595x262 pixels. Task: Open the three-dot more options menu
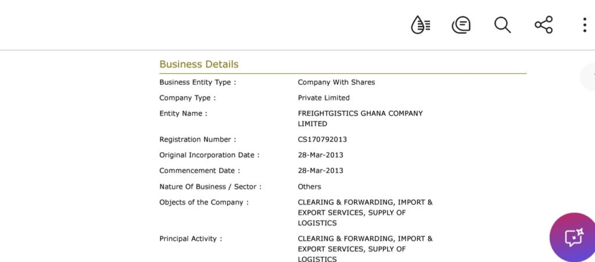(x=584, y=25)
